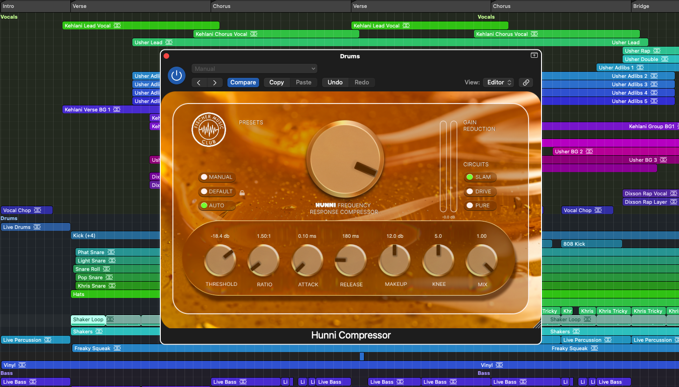Click the Bridge arrangement marker
The image size is (679, 387).
[655, 6]
